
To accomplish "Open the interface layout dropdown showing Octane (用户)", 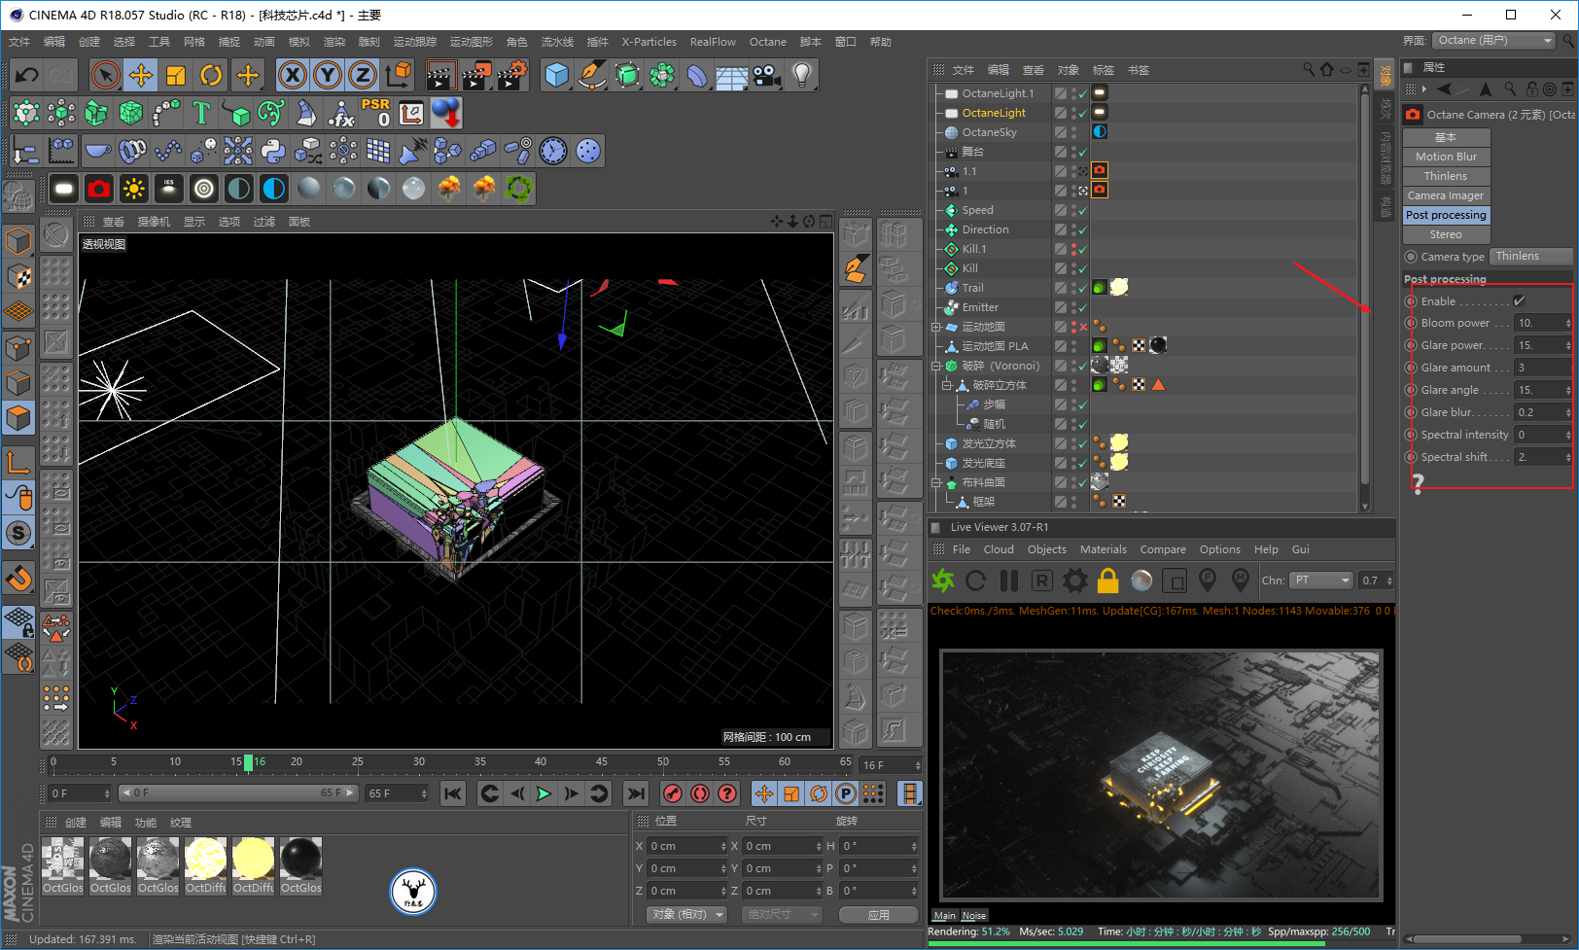I will click(1494, 41).
